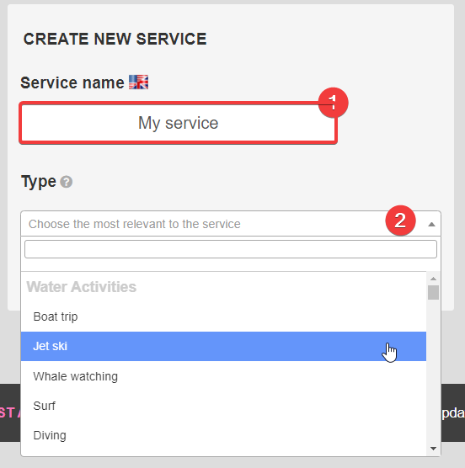Click the red number 1 badge
Viewport: 465px width, 468px height.
333,103
